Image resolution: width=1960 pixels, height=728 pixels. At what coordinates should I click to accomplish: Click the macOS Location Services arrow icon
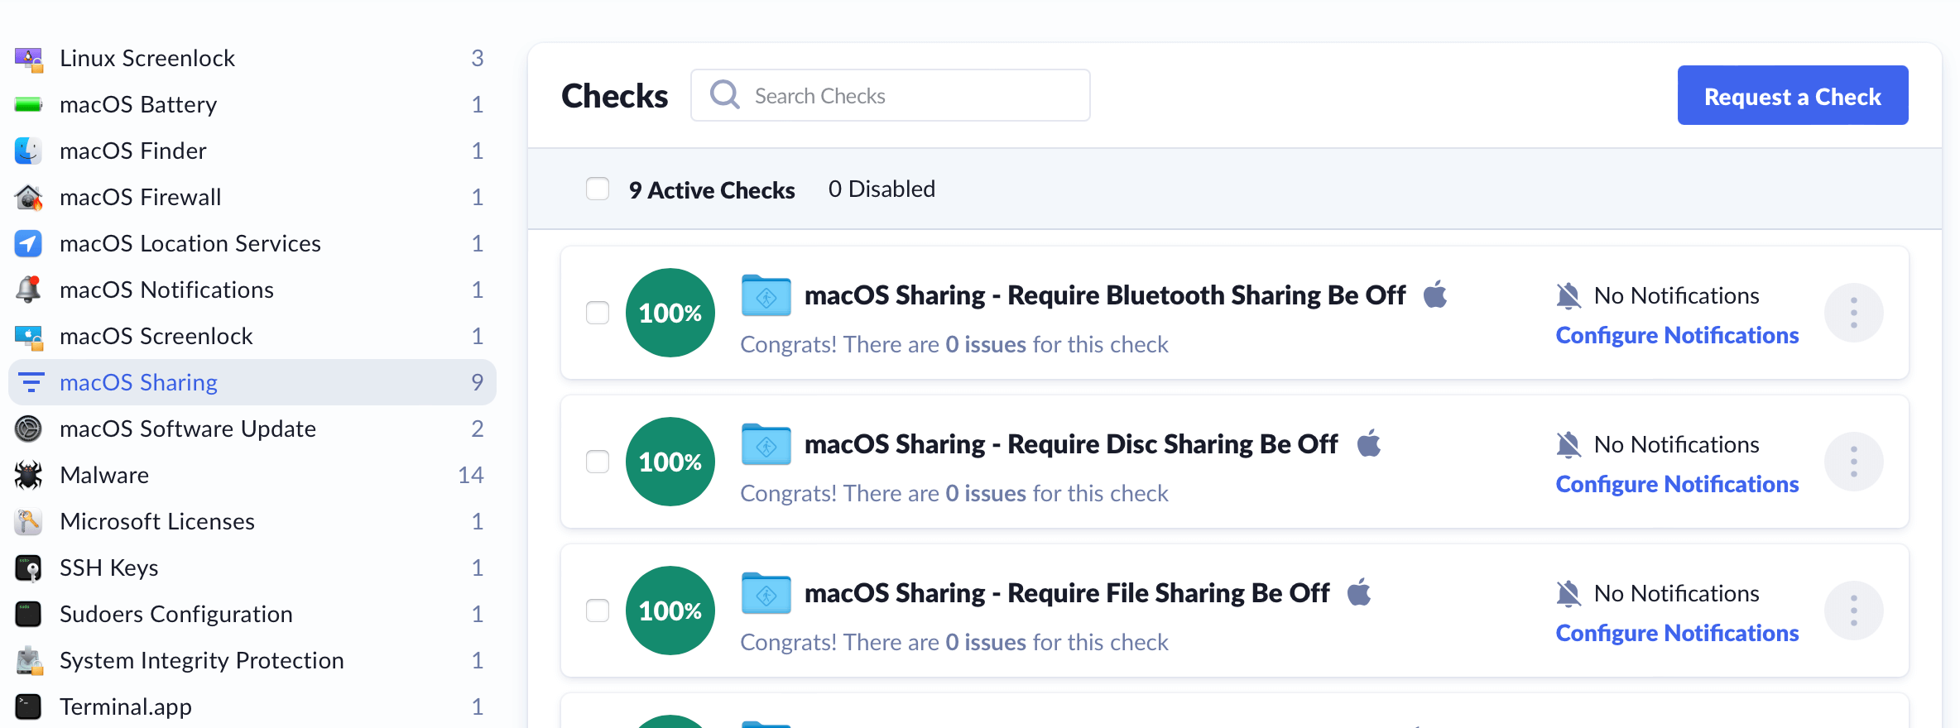[28, 243]
